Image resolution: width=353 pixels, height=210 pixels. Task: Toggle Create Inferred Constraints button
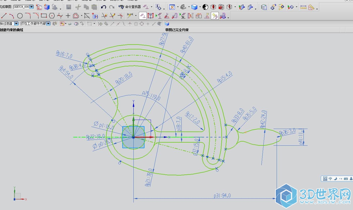(x=215, y=16)
